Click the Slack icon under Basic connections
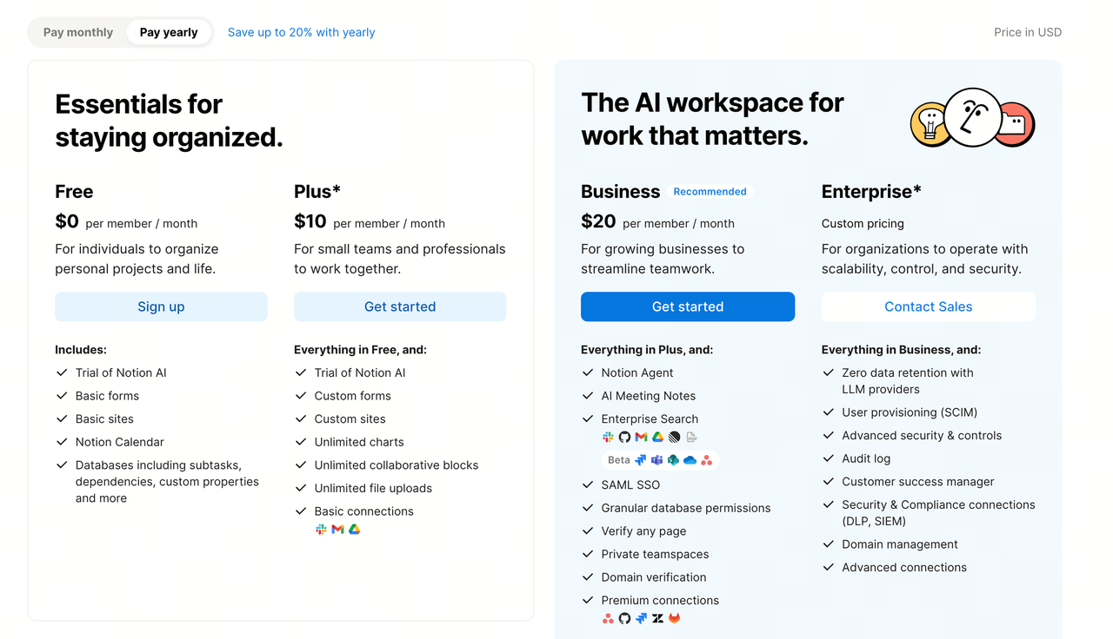Image resolution: width=1113 pixels, height=639 pixels. 321,529
